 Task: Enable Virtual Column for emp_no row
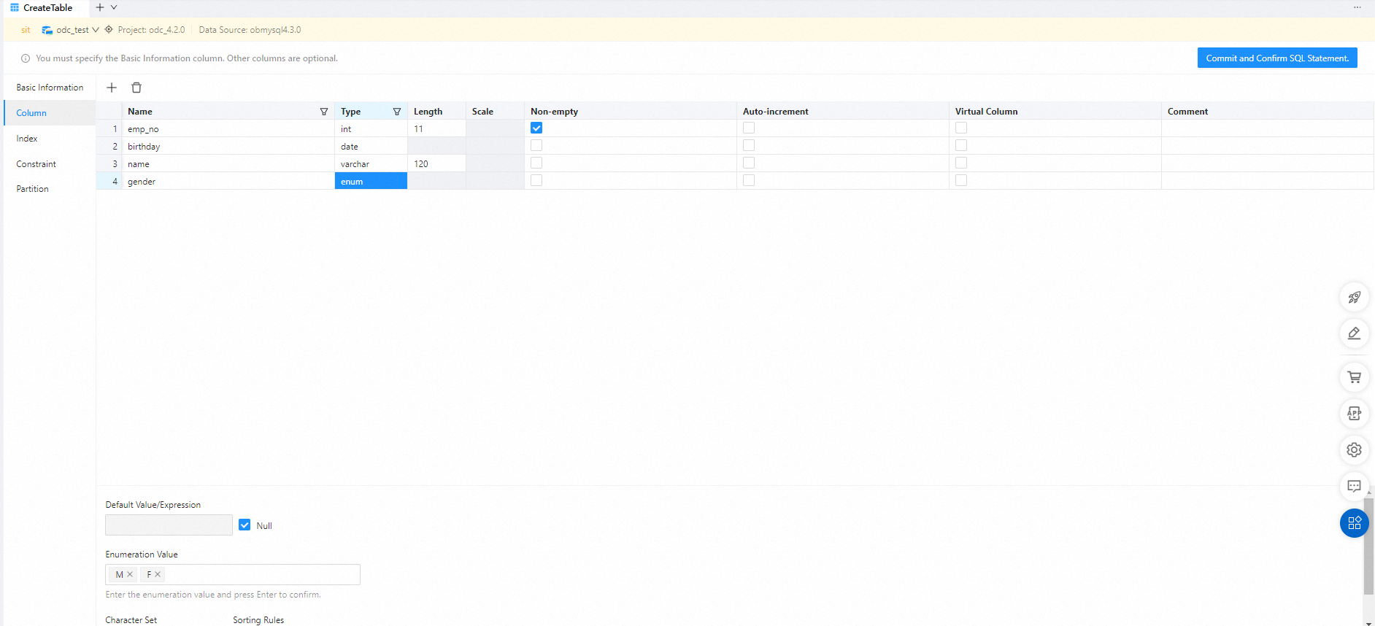[961, 128]
